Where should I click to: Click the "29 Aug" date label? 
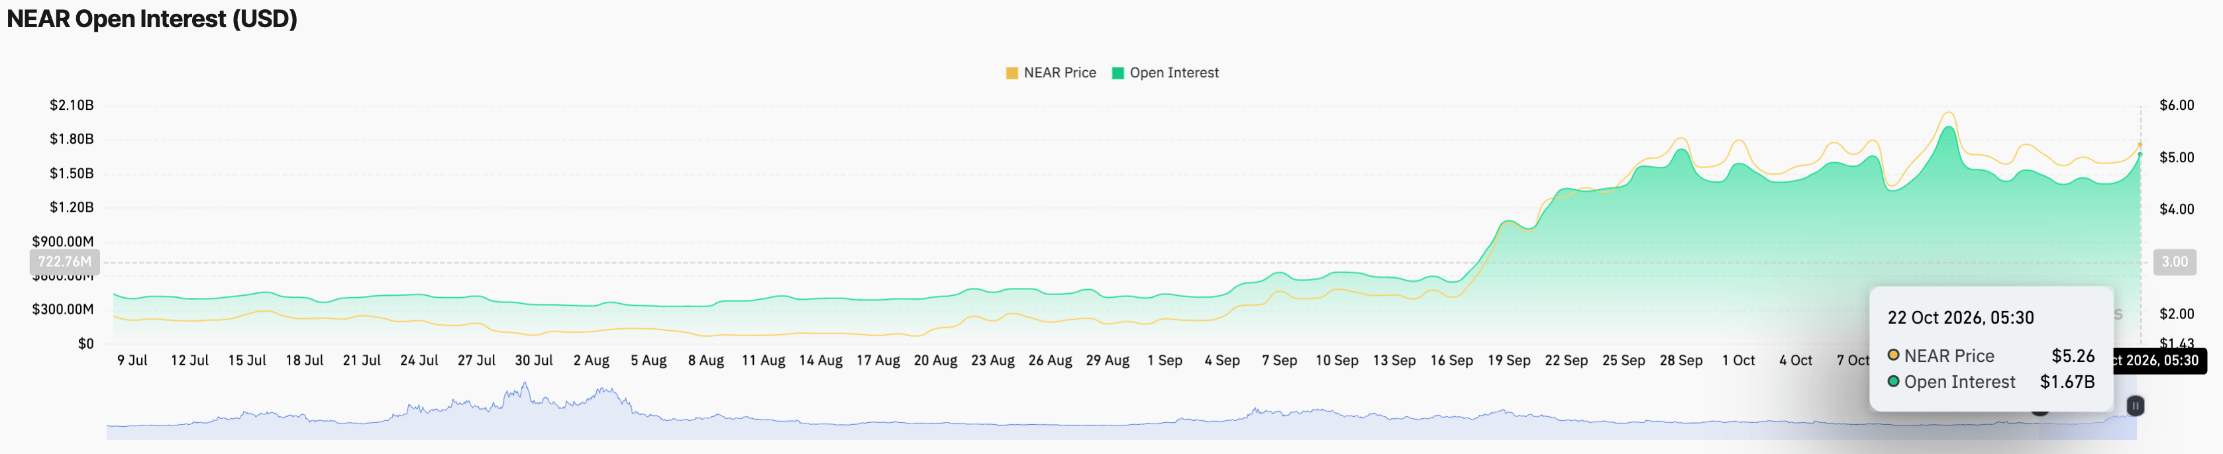click(1107, 360)
